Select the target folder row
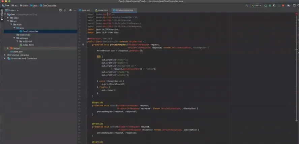Viewport: 299px width, 144px height. tap(40, 48)
